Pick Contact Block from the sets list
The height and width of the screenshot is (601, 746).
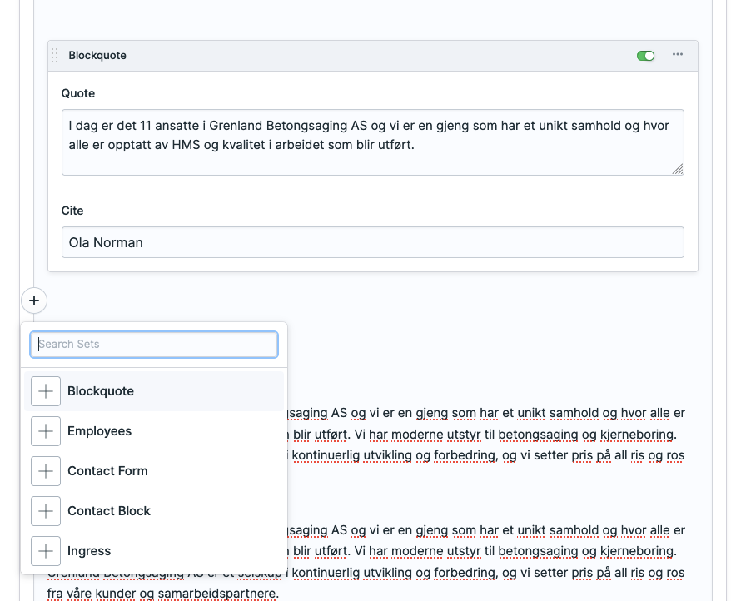point(109,511)
